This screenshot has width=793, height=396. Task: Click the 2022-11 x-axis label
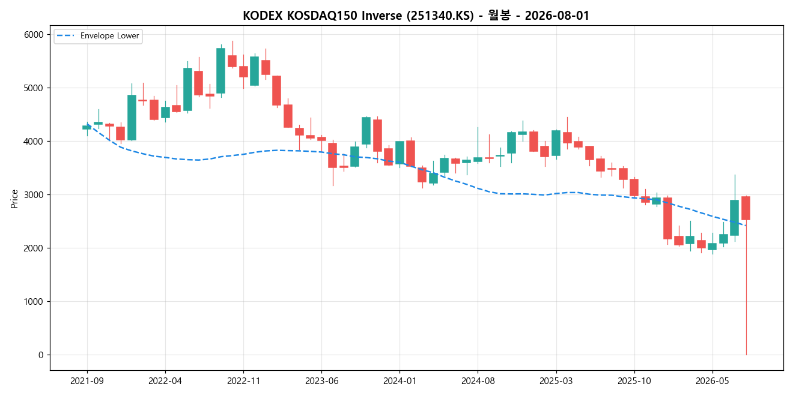(243, 380)
